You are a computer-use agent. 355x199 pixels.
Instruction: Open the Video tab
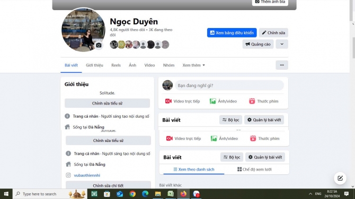(x=149, y=65)
